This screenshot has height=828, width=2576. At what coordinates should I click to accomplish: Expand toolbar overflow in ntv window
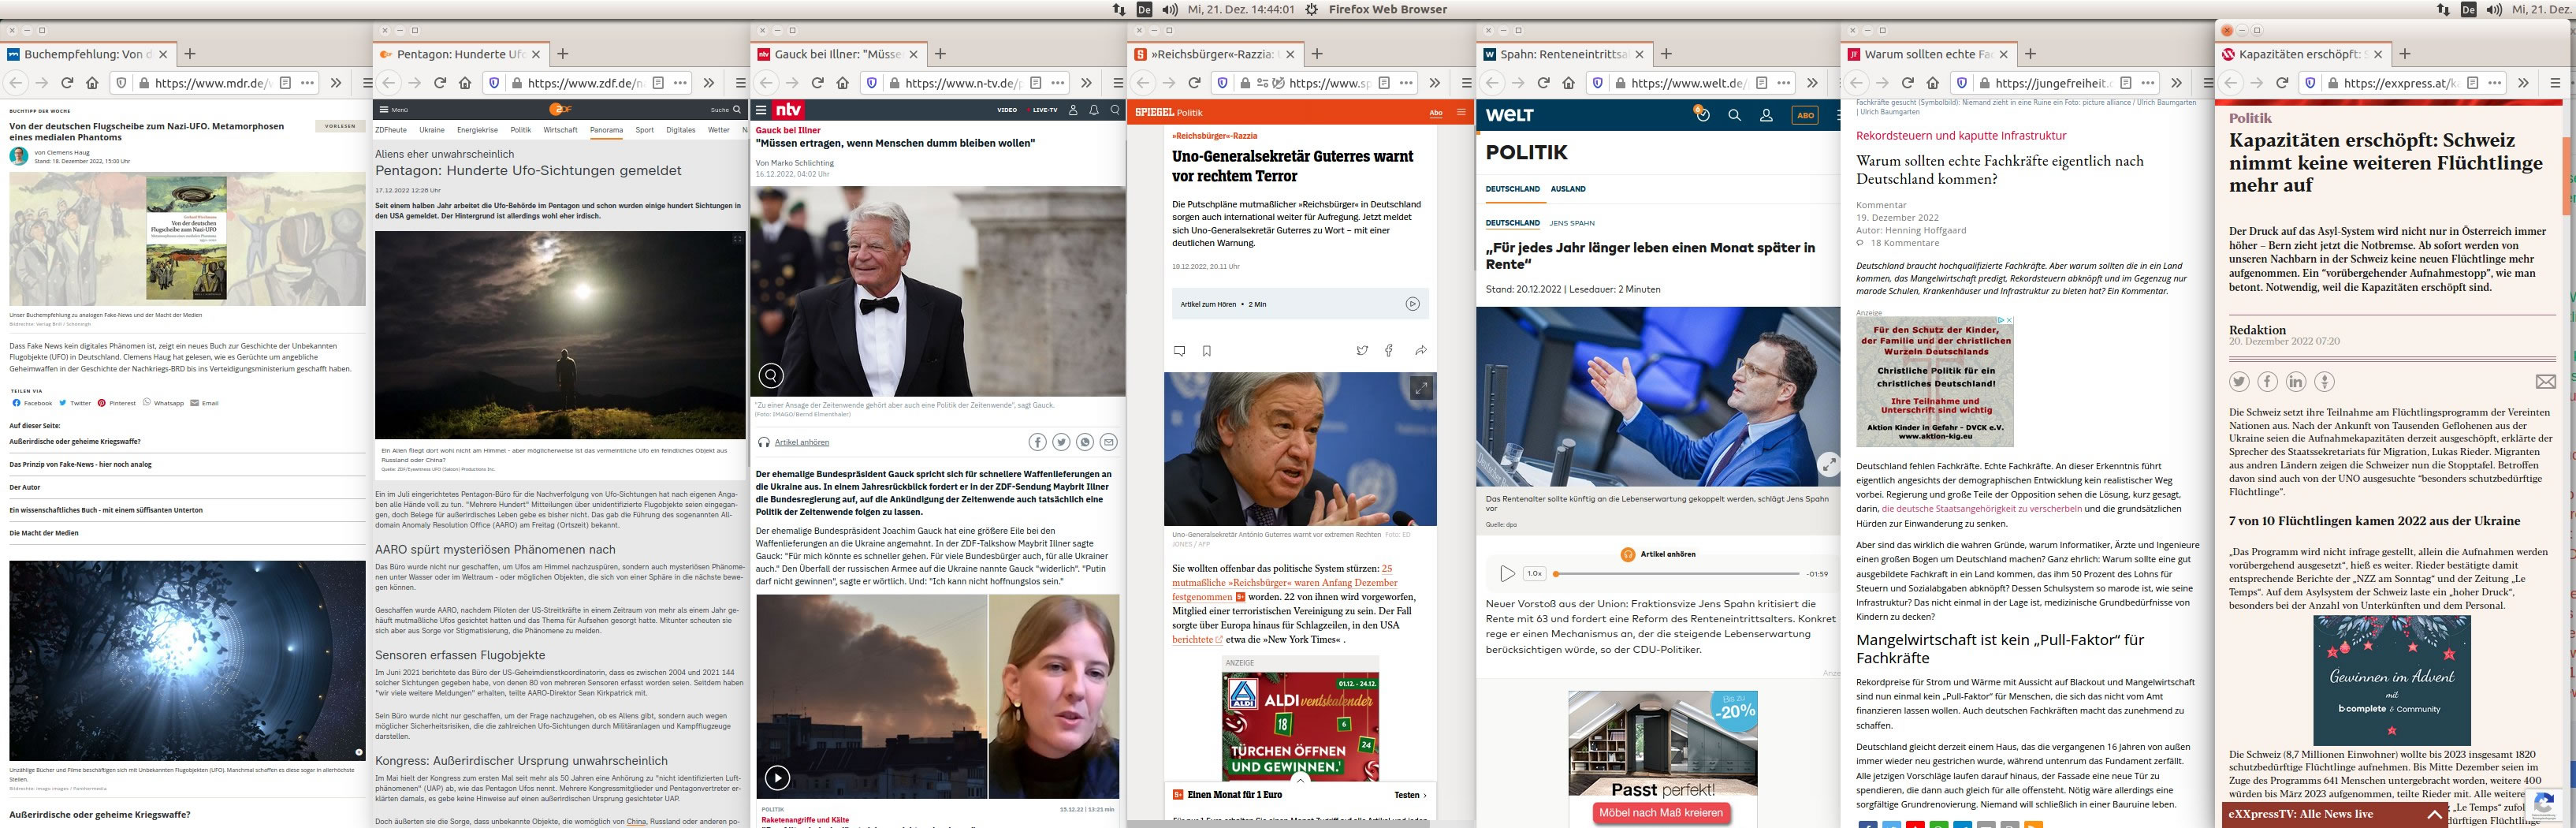tap(1087, 83)
